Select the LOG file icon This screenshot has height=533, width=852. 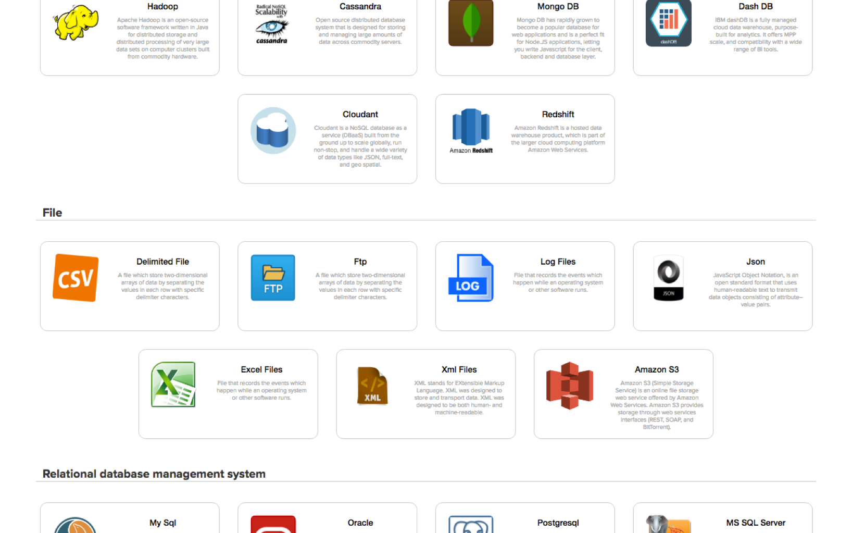pos(471,278)
